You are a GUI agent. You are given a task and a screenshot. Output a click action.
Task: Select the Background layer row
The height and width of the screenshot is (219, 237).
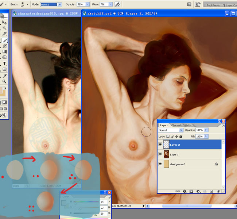[190, 164]
